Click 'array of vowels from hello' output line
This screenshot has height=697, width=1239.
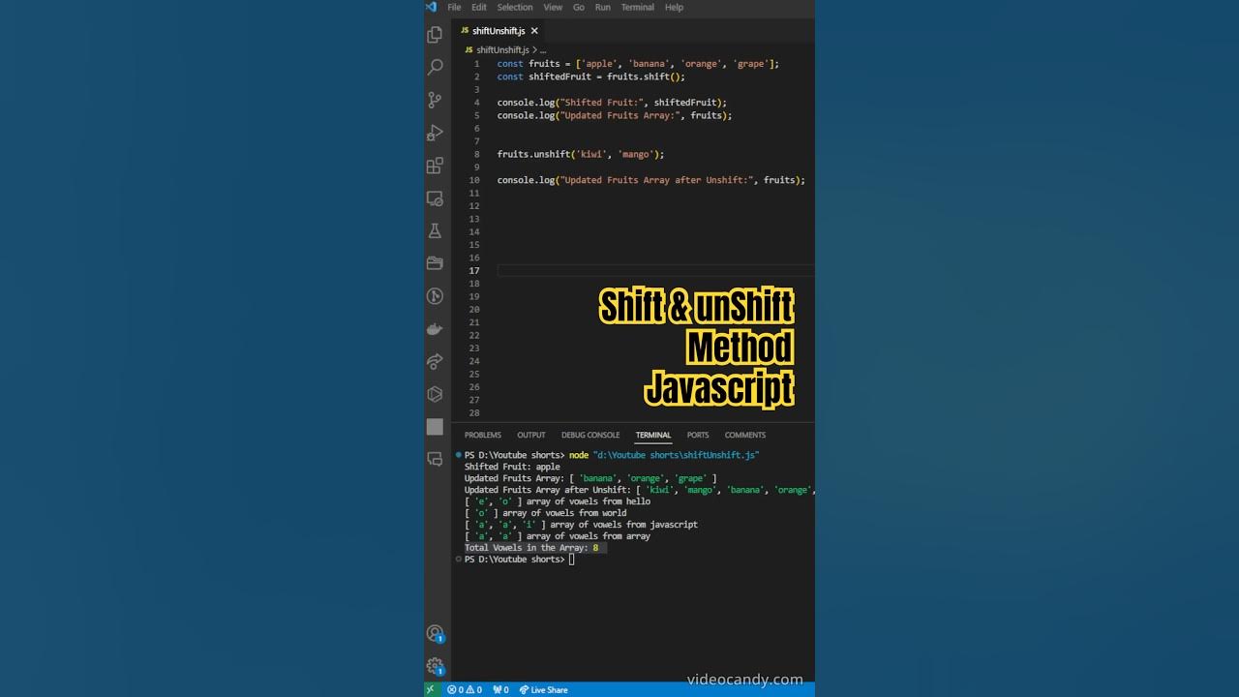(x=589, y=501)
